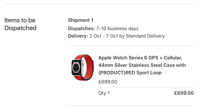The image size is (198, 109).
Task: Click the digital crown on the watch image
Action: click(x=83, y=64)
